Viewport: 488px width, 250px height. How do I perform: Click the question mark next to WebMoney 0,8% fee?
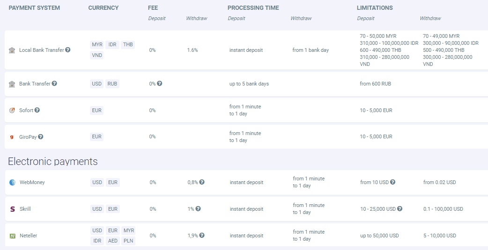202,182
